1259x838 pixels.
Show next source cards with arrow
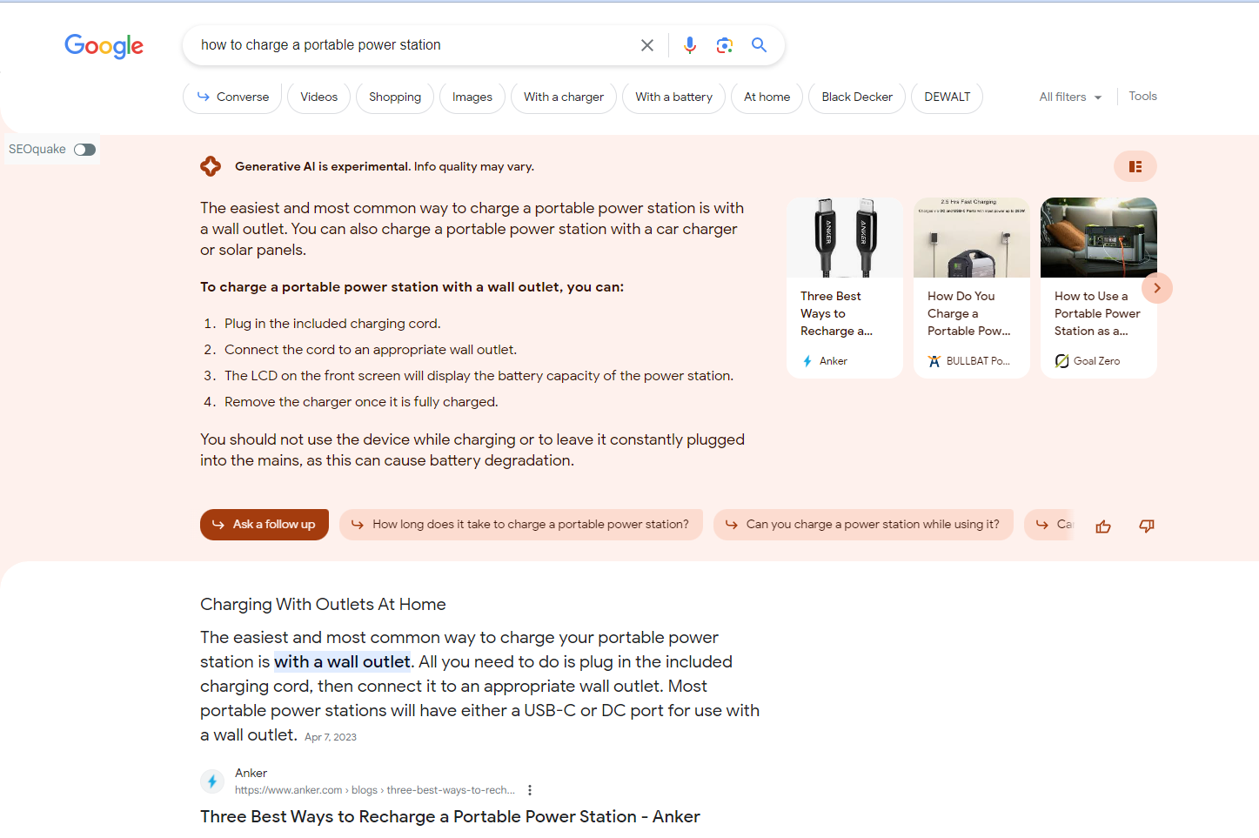click(x=1156, y=288)
